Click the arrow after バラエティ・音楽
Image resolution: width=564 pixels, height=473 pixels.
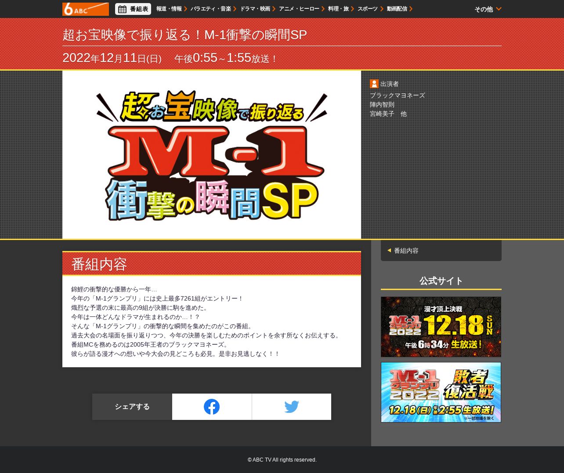point(235,9)
